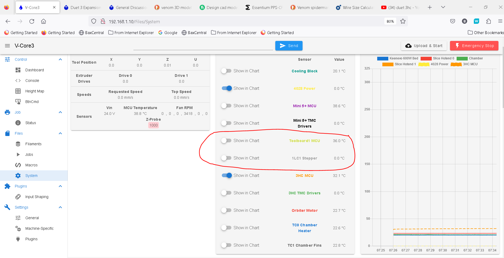Click the System gear icon
The width and height of the screenshot is (504, 258).
[x=18, y=176]
